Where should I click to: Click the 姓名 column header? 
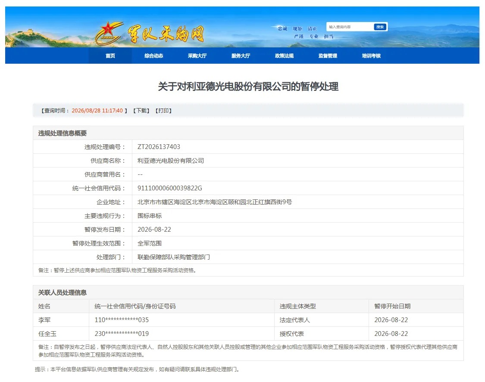[x=44, y=306]
